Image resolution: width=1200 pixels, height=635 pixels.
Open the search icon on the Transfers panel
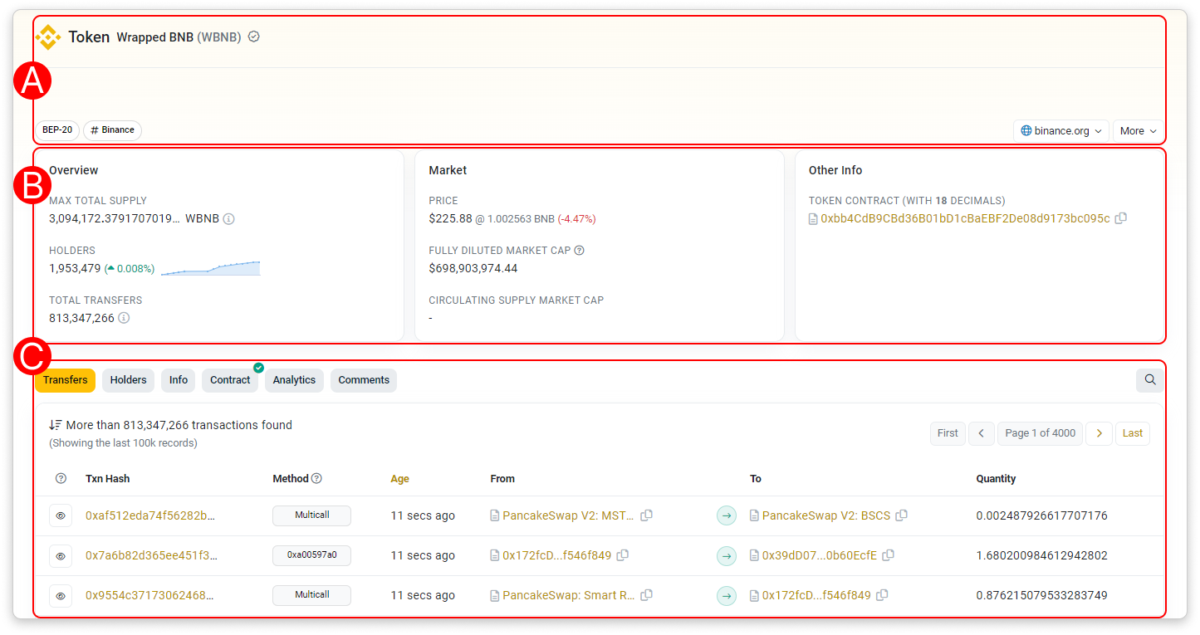click(x=1149, y=379)
